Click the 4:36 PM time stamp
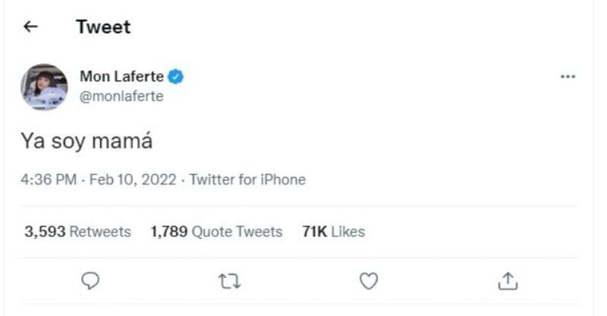 (x=50, y=180)
